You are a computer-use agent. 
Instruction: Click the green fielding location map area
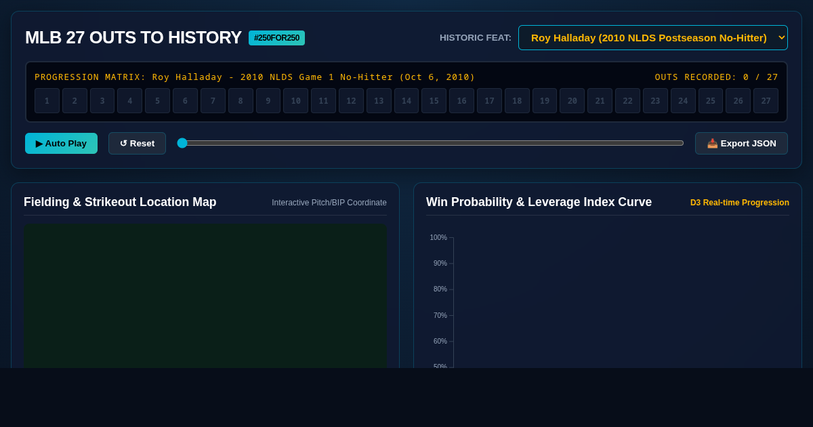click(x=205, y=296)
